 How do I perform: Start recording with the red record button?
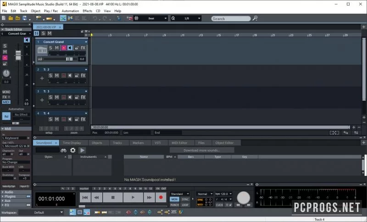click(161, 197)
